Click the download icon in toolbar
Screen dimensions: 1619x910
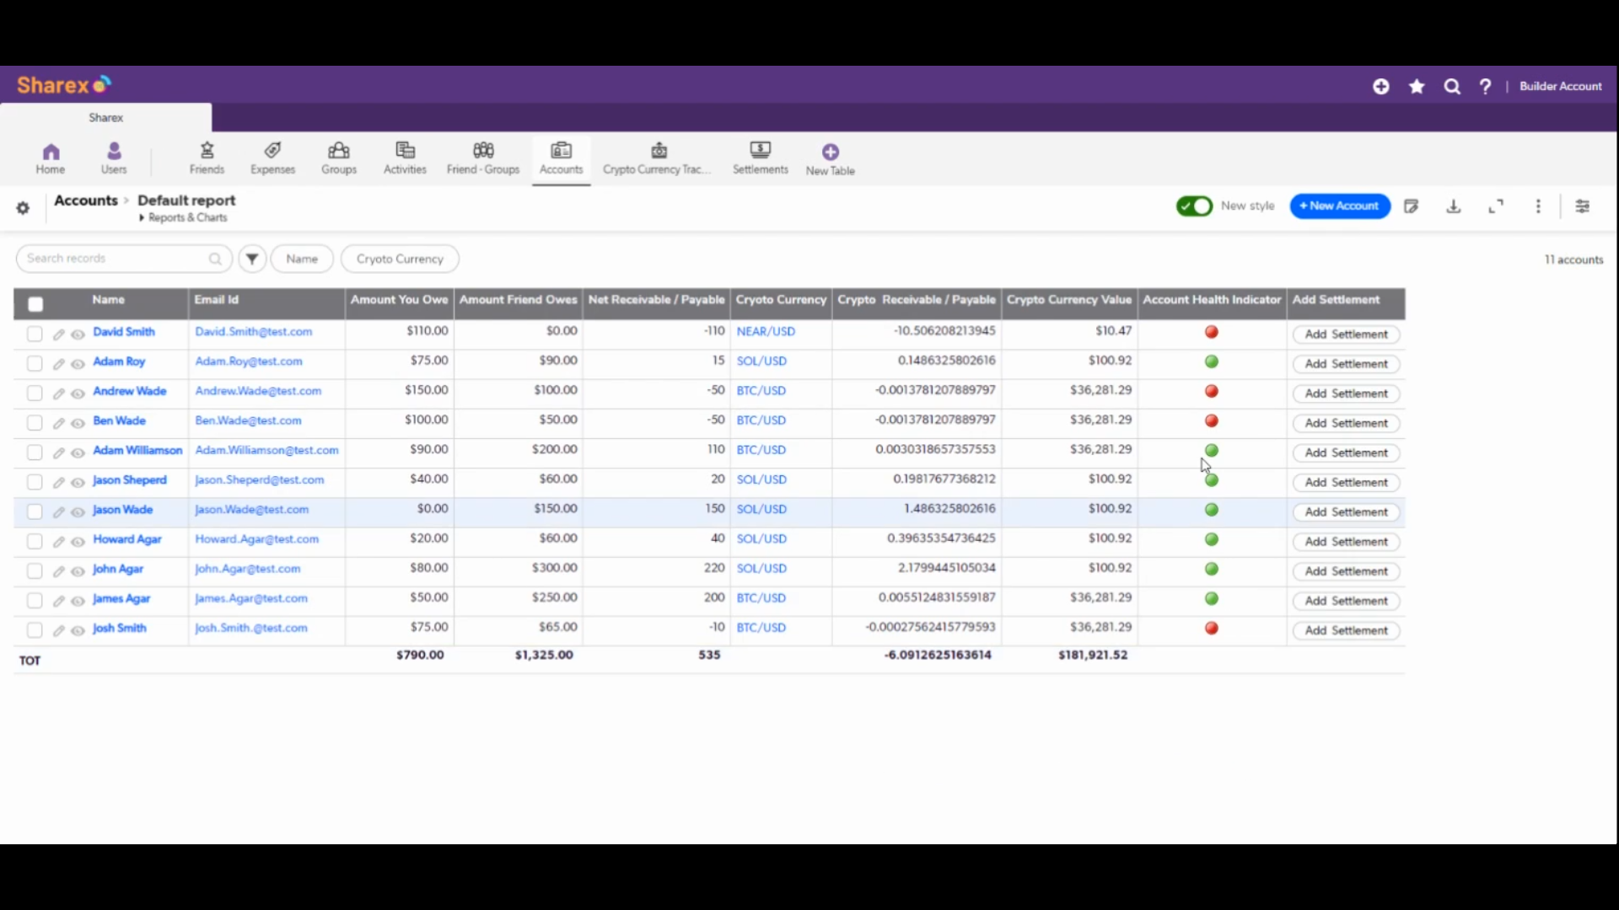1454,206
